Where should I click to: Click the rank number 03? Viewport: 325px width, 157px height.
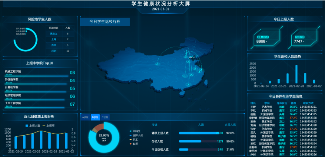click(72, 73)
